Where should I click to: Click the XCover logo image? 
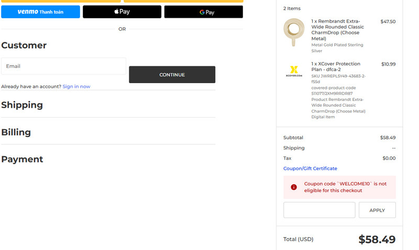click(x=294, y=71)
